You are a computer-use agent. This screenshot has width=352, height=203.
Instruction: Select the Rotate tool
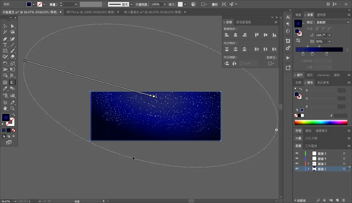tap(5, 64)
